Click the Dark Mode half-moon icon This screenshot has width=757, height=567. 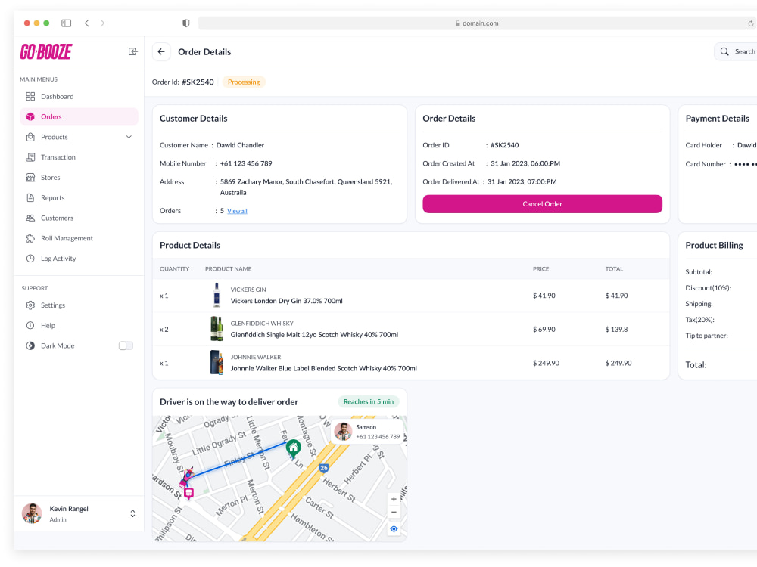(x=30, y=345)
